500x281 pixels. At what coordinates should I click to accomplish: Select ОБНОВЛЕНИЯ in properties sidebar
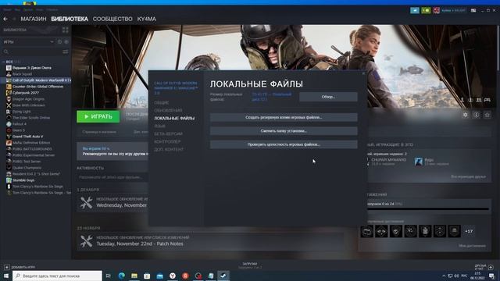168,110
